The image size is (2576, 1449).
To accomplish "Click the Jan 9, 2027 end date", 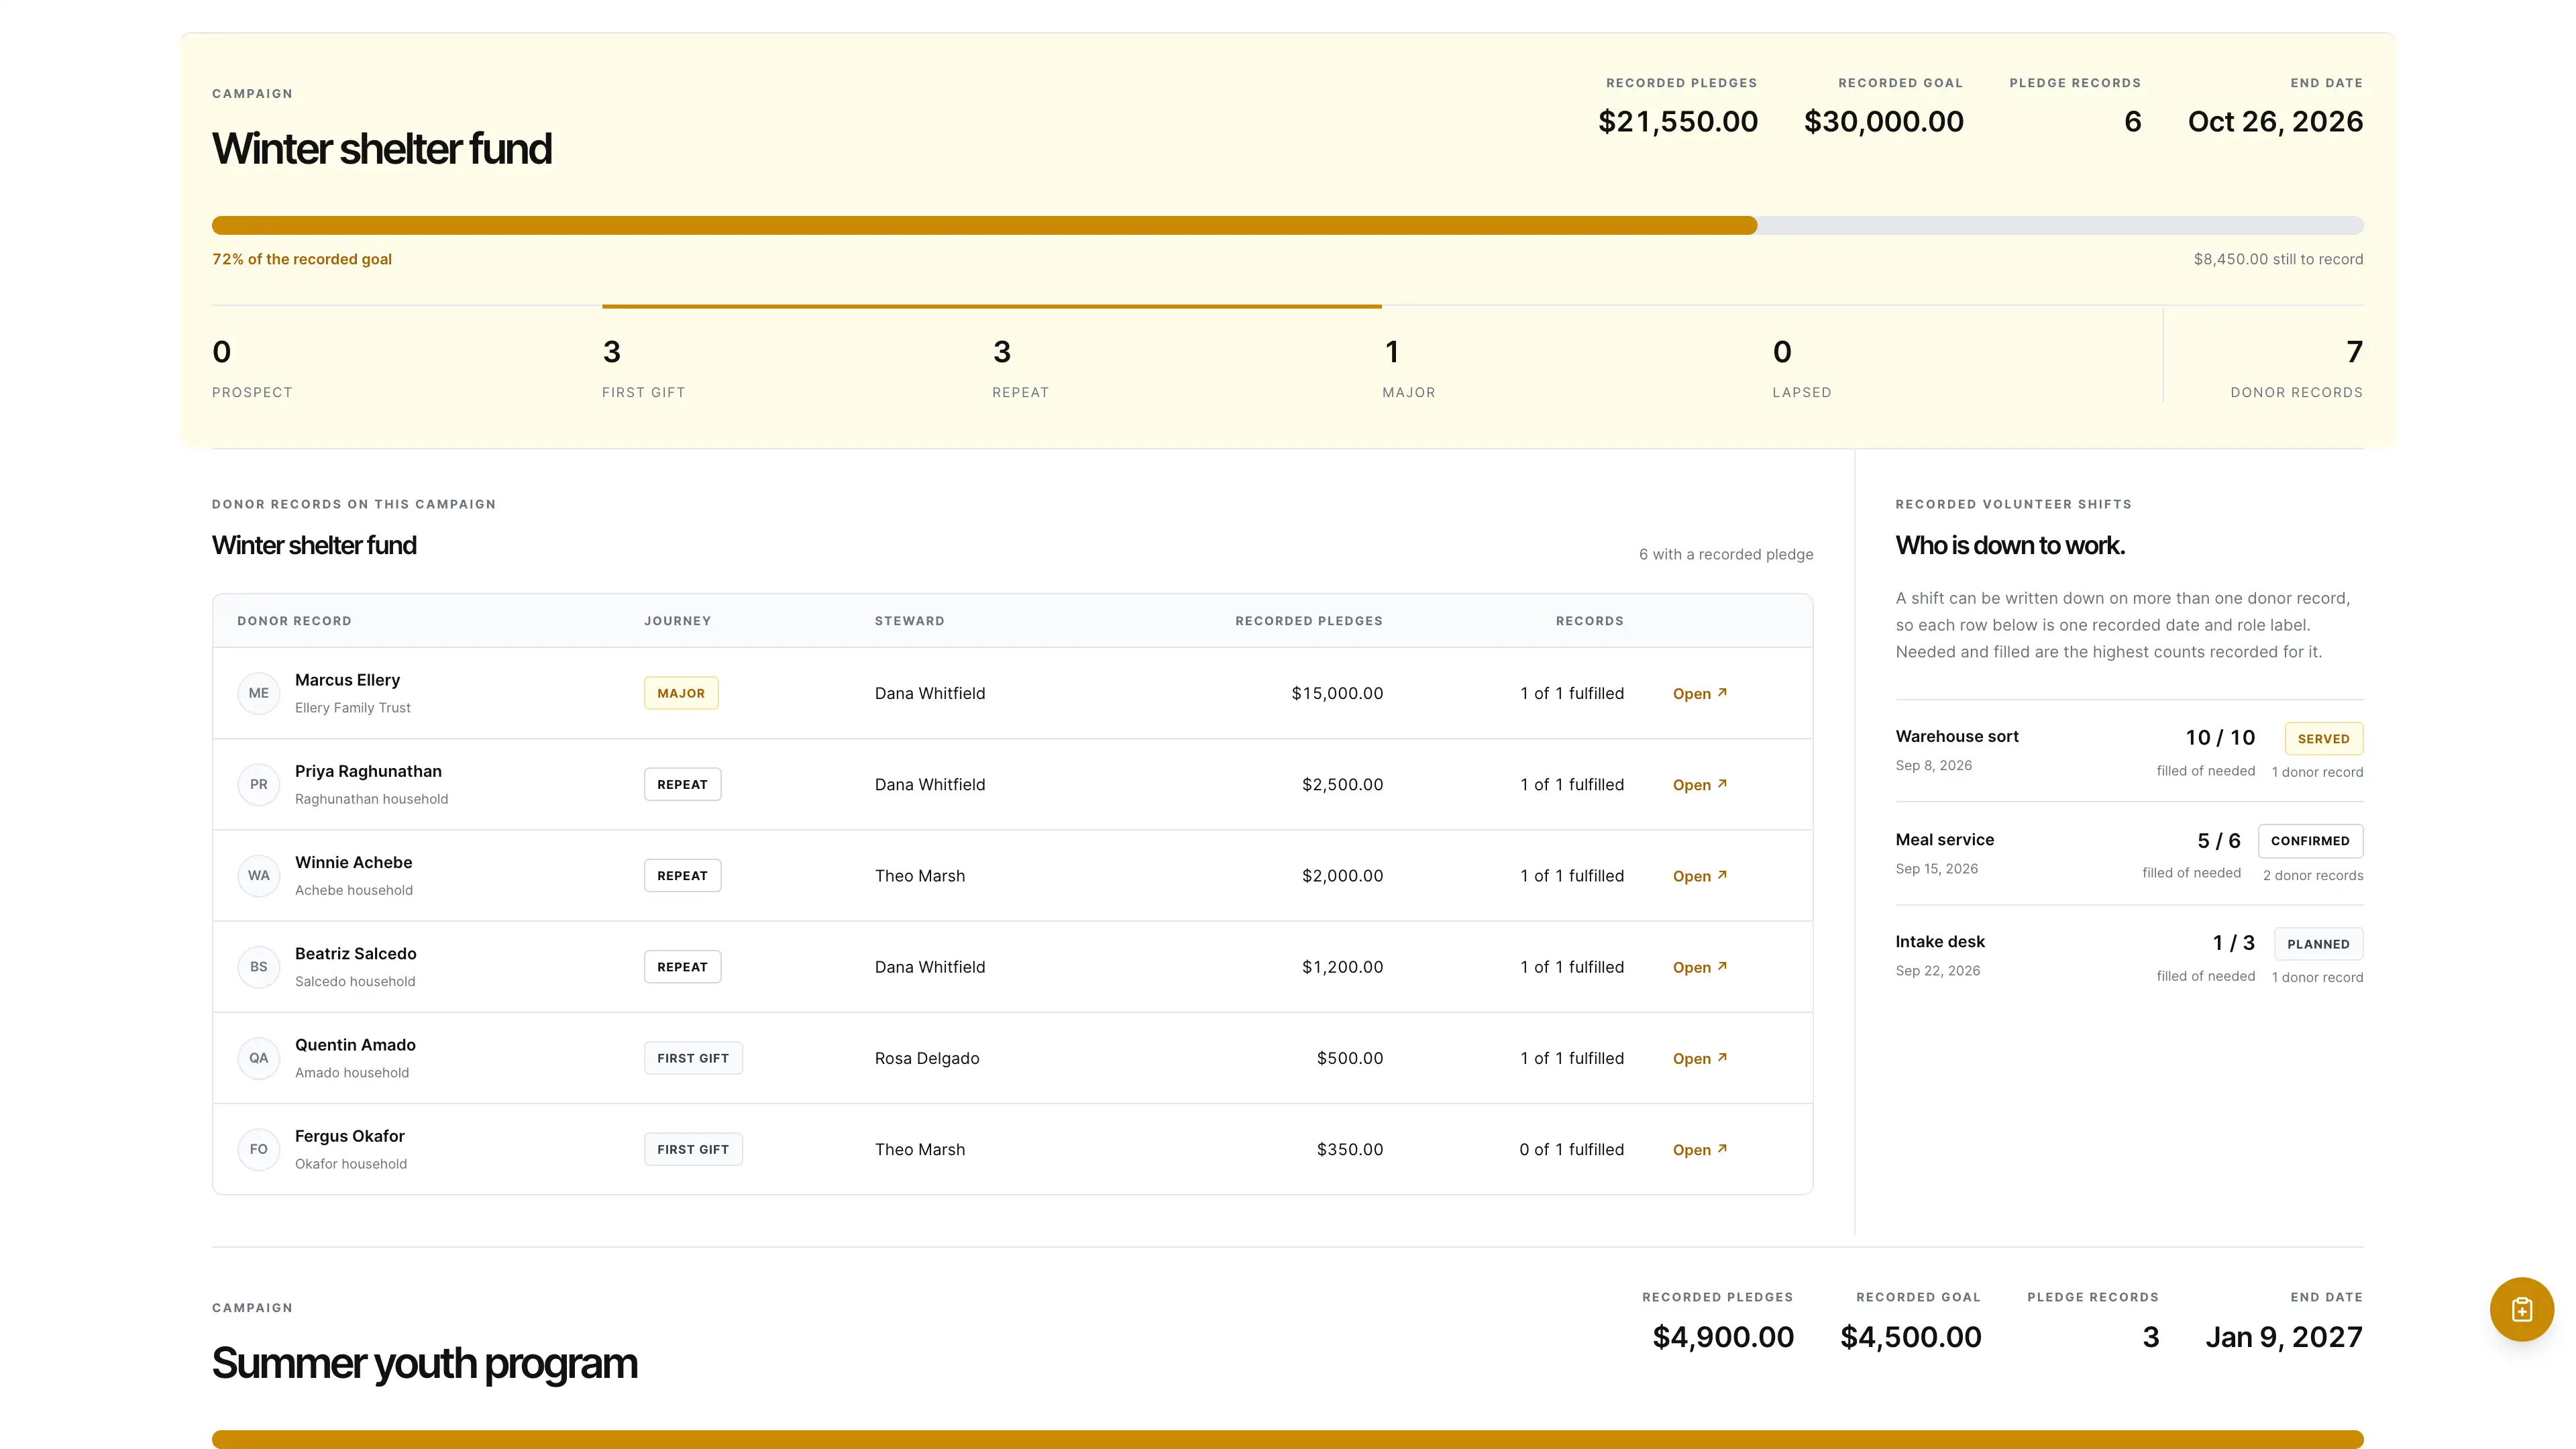I will 2284,1337.
